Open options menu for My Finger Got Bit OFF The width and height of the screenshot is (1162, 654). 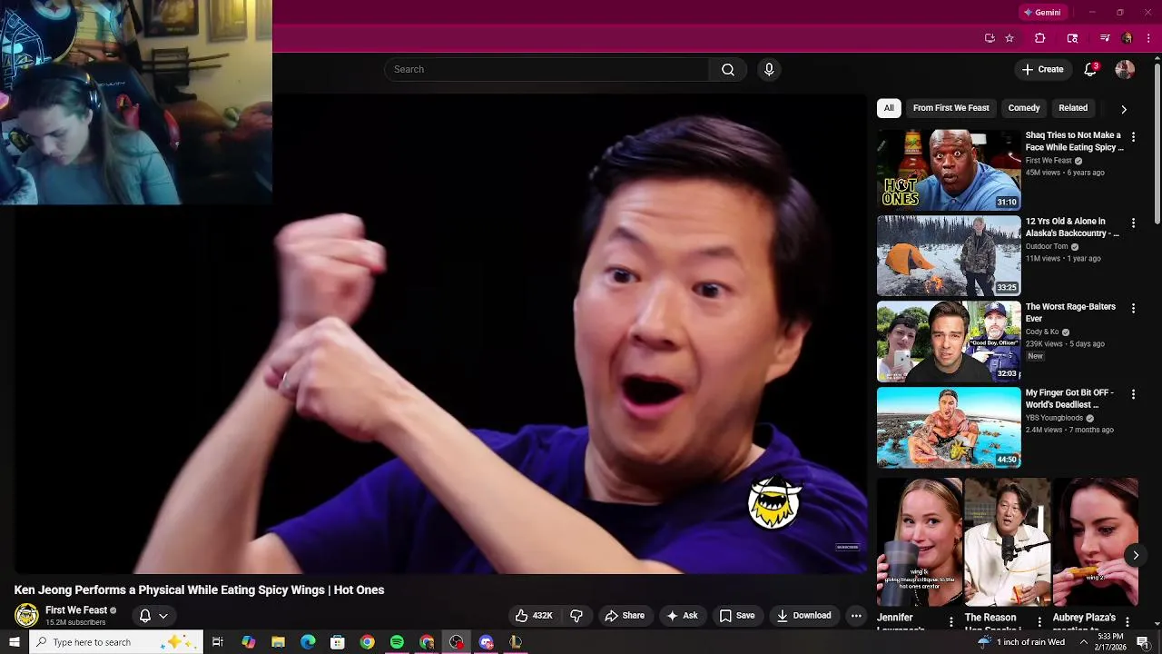[x=1133, y=394]
